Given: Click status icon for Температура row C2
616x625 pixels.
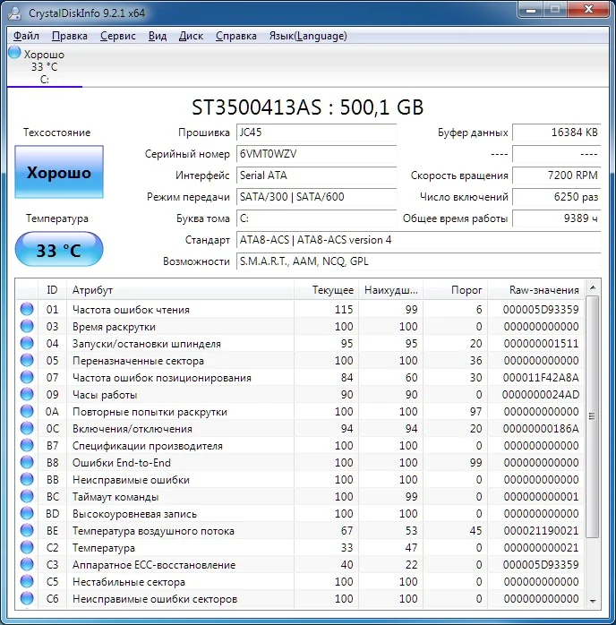Looking at the screenshot, I should point(27,547).
